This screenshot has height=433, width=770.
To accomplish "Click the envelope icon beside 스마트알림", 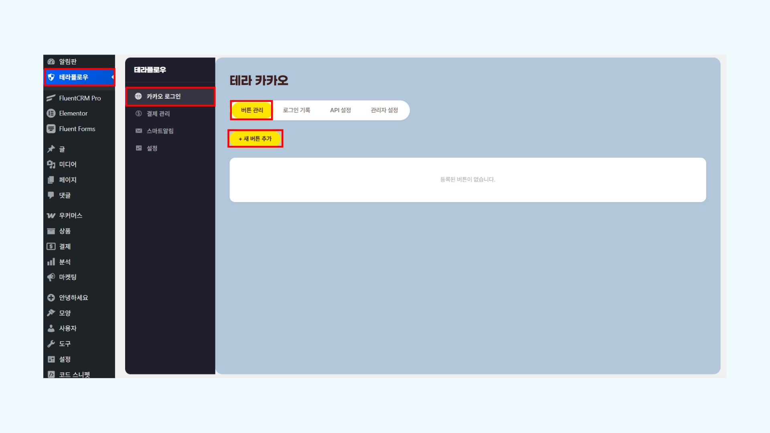I will [139, 131].
